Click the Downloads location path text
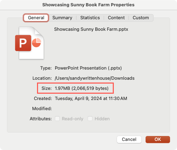Image resolution: width=177 pixels, height=150 pixels. coord(95,78)
